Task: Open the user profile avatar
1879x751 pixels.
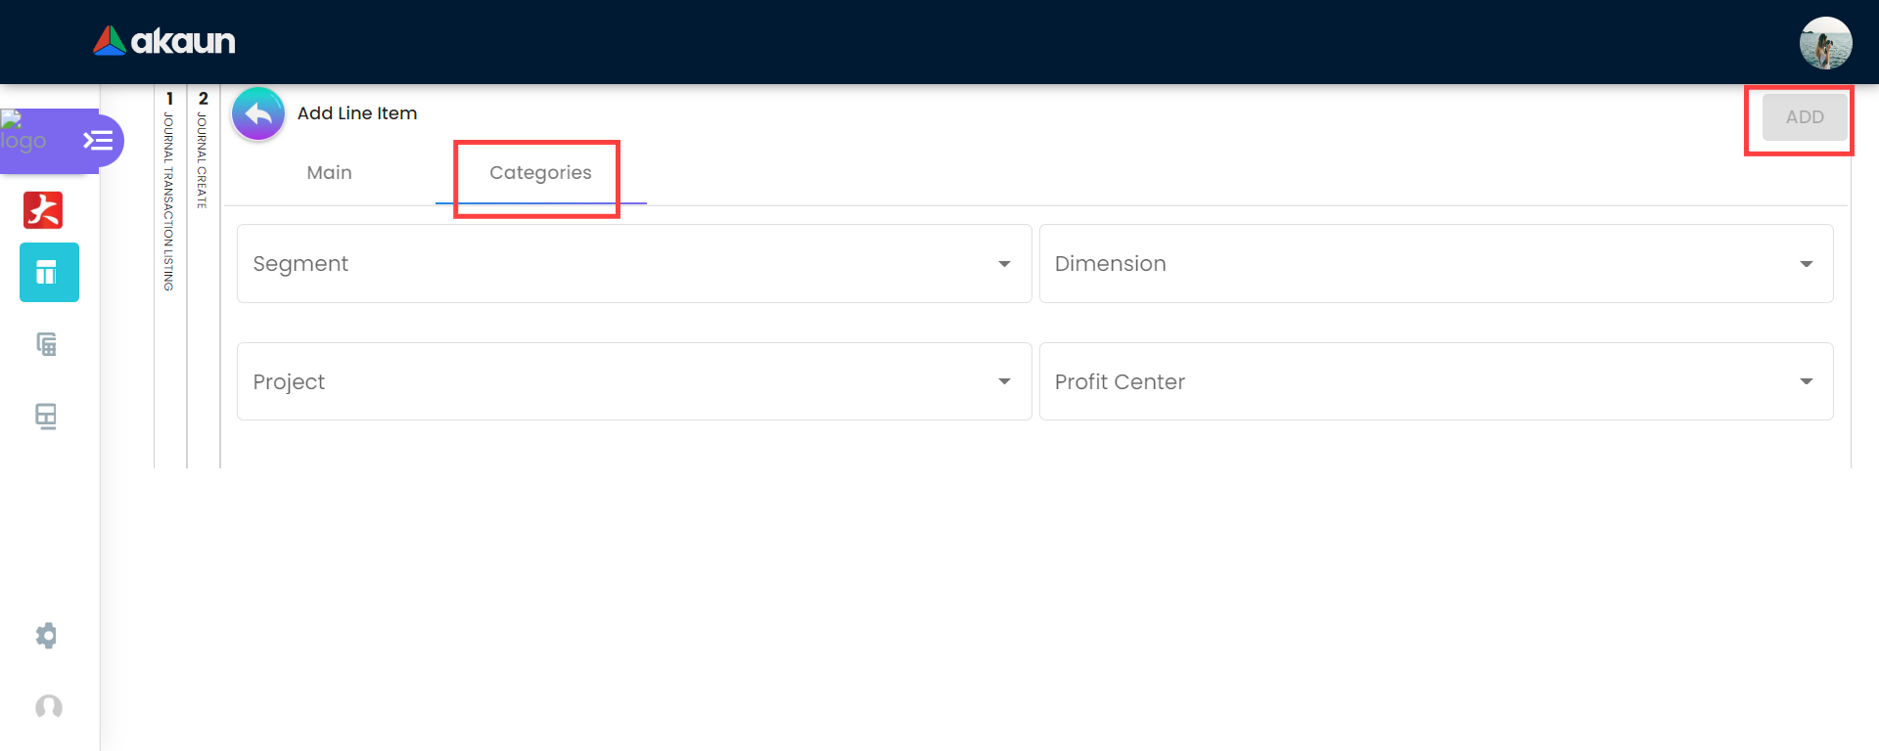Action: (1825, 43)
